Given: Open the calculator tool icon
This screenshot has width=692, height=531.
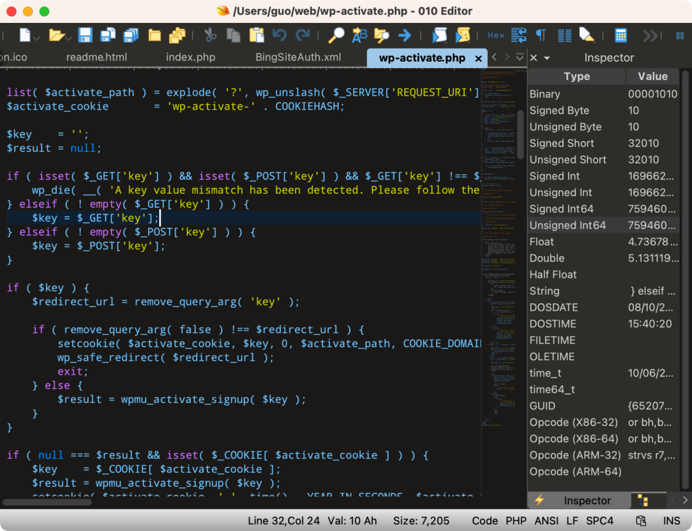Looking at the screenshot, I should 621,35.
